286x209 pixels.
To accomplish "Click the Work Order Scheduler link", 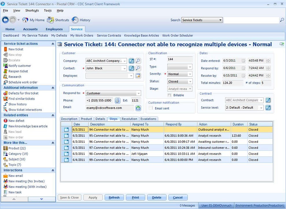I will point(178,35).
